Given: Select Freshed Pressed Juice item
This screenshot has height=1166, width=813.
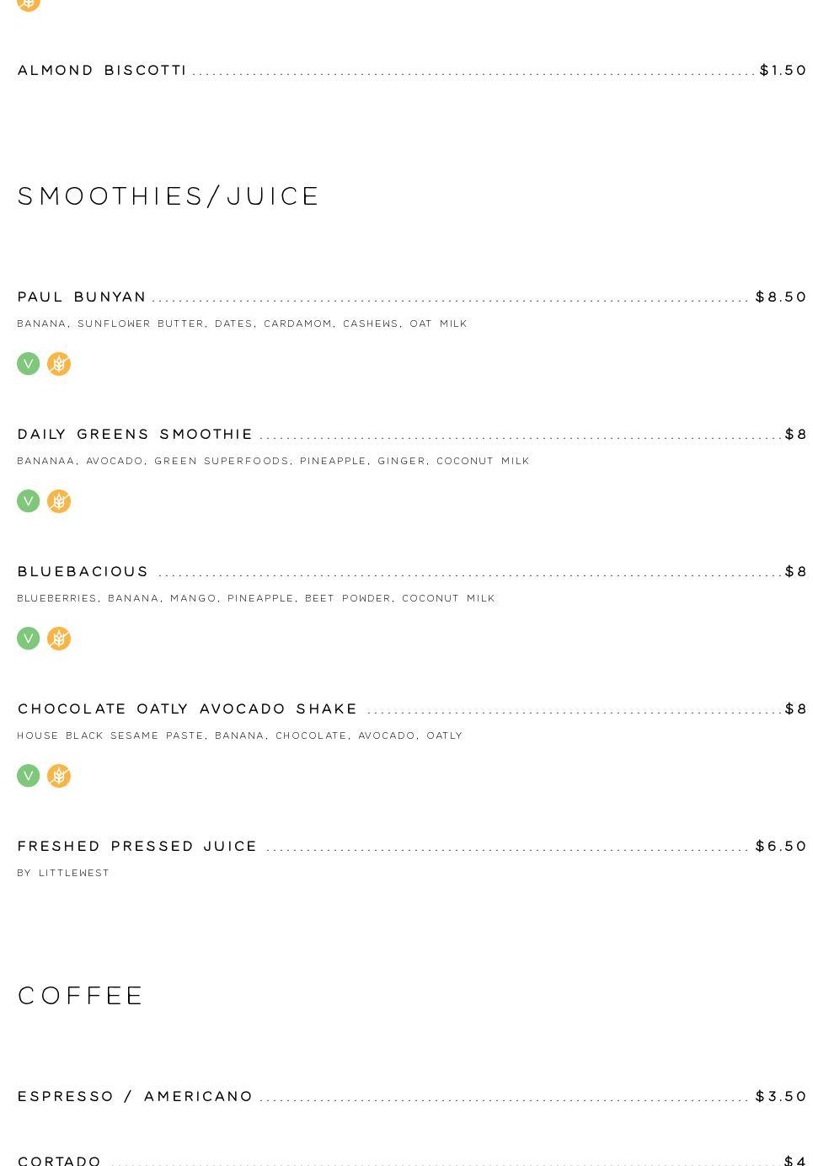Looking at the screenshot, I should [x=137, y=846].
